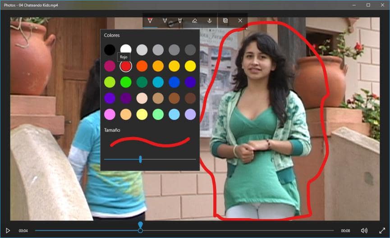Pick the darkest brown swatch
The image size is (390, 238).
[190, 98]
